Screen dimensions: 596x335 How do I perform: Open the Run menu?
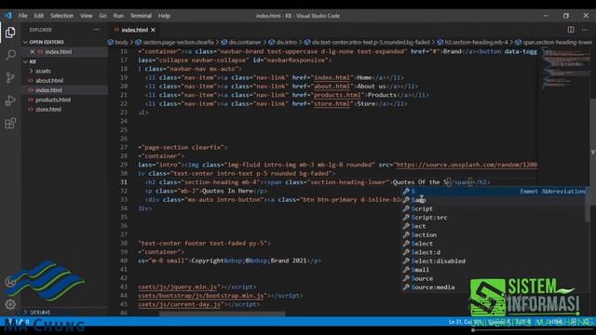[x=118, y=16]
